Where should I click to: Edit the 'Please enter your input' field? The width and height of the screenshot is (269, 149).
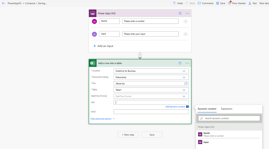(x=150, y=34)
